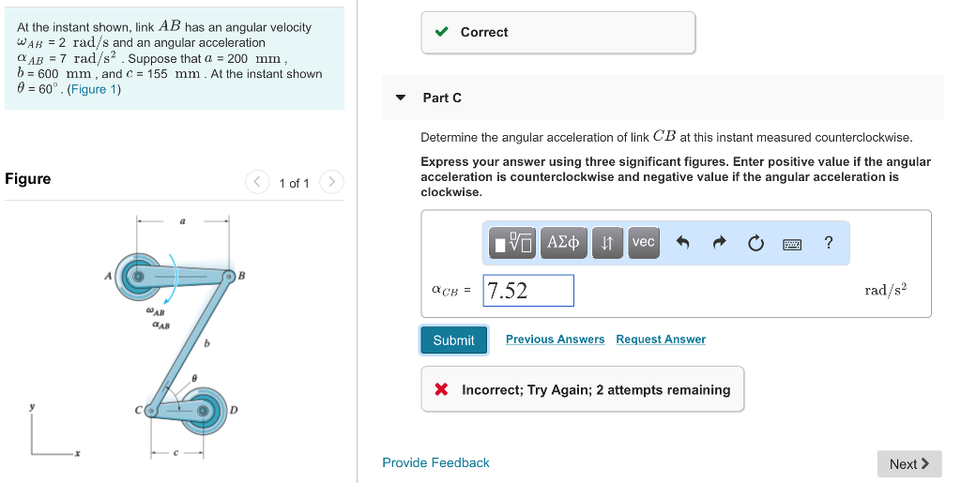Viewport: 961px width, 483px height.
Task: Open the Greek symbols ΑΣφ palette
Action: 563,242
